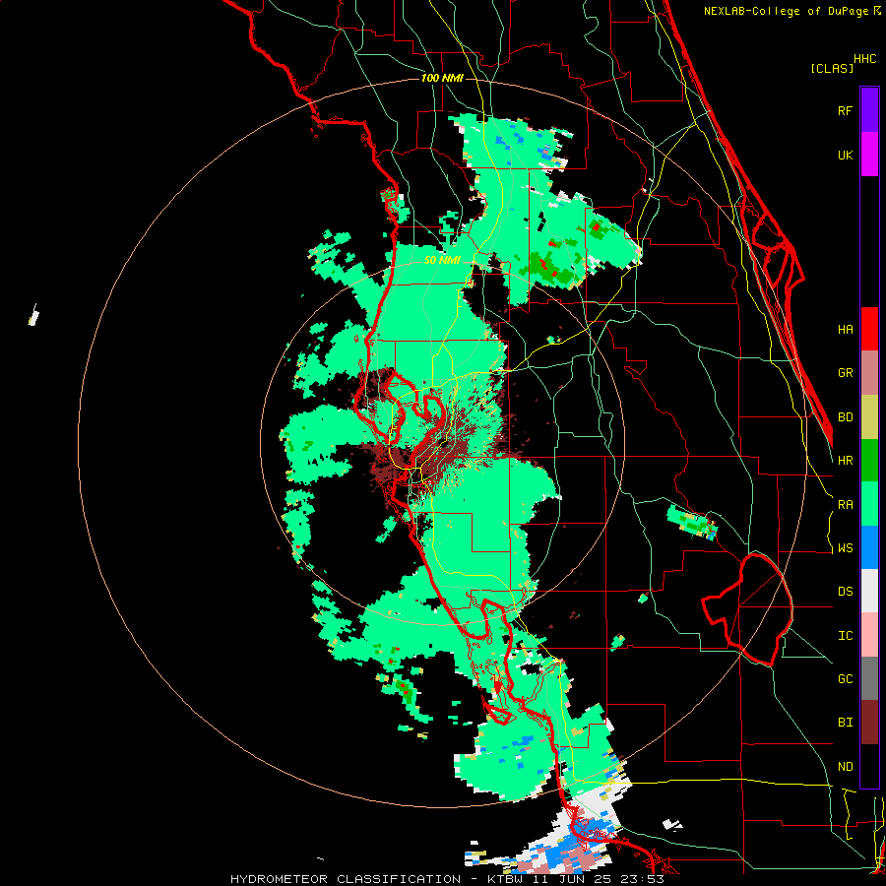
Task: Click the IC pink legend swatch
Action: pyautogui.click(x=869, y=635)
